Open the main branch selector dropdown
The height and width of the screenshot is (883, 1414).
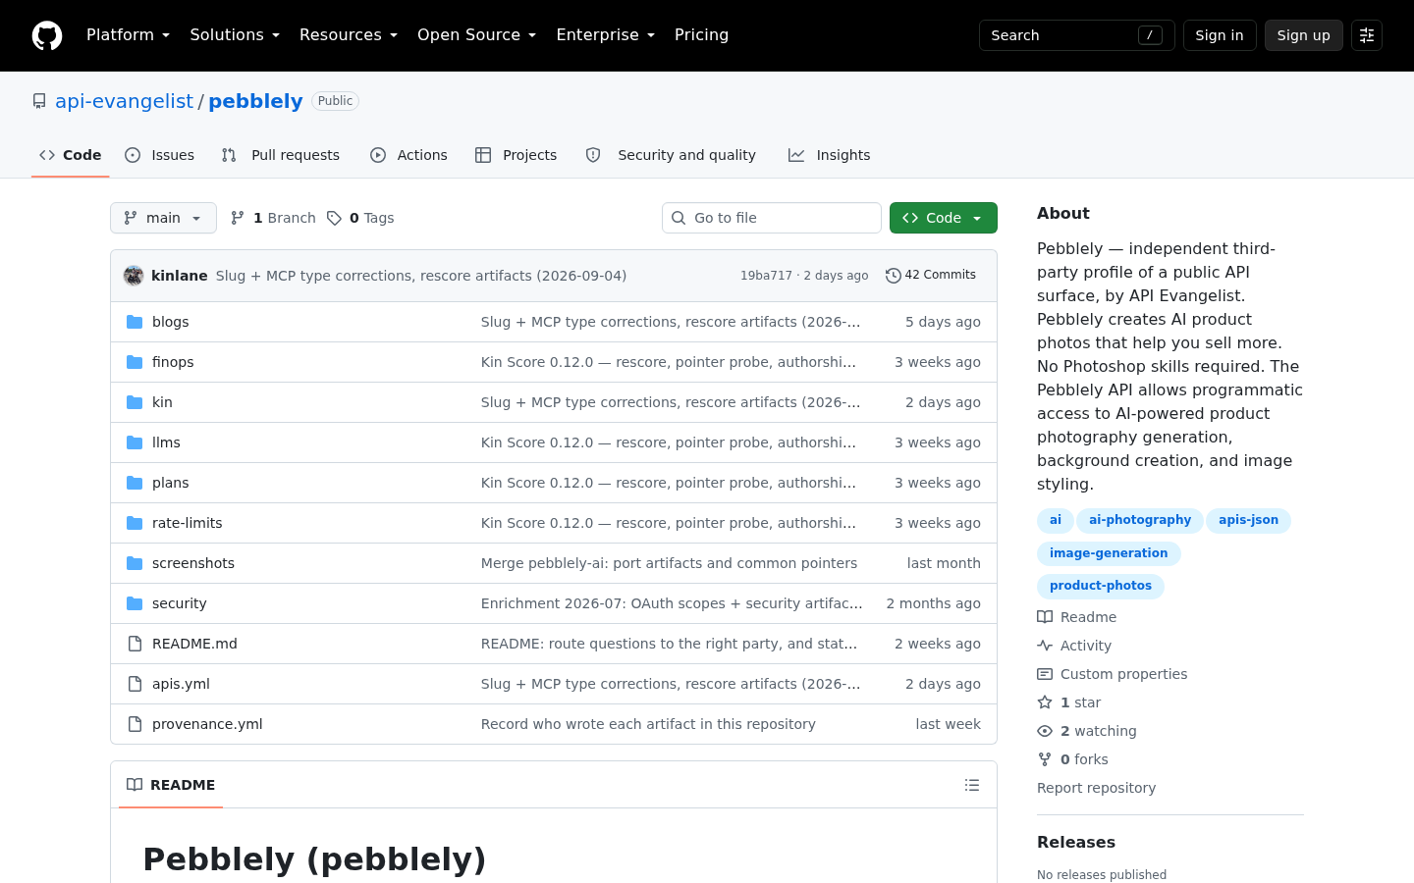click(x=163, y=218)
